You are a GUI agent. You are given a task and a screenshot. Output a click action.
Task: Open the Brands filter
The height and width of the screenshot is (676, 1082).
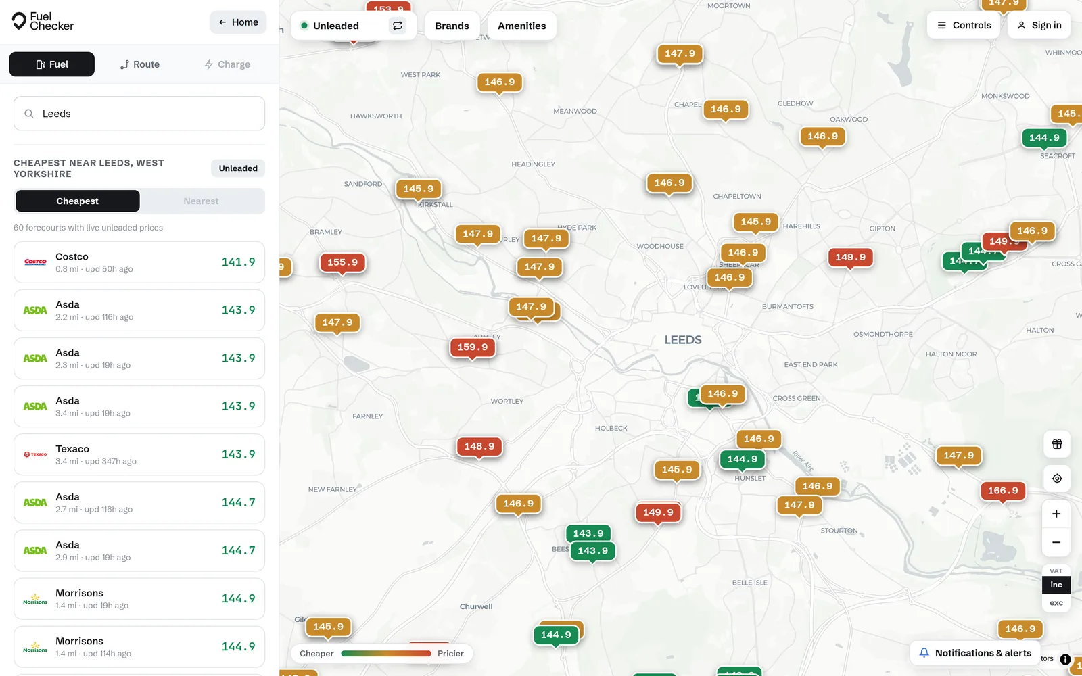(452, 26)
